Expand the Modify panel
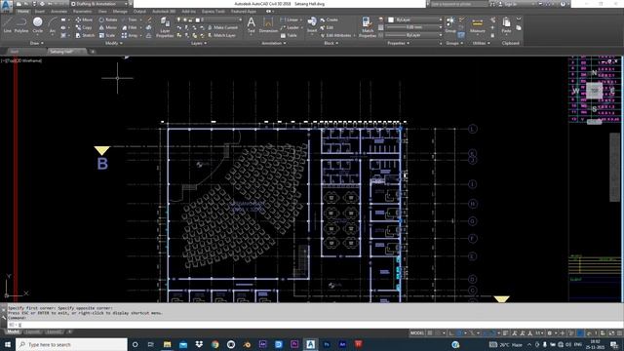 click(x=113, y=43)
